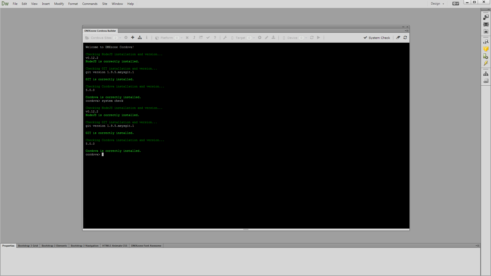
Task: Switch to the Bootstrap 3 Grid tab
Action: (x=28, y=246)
